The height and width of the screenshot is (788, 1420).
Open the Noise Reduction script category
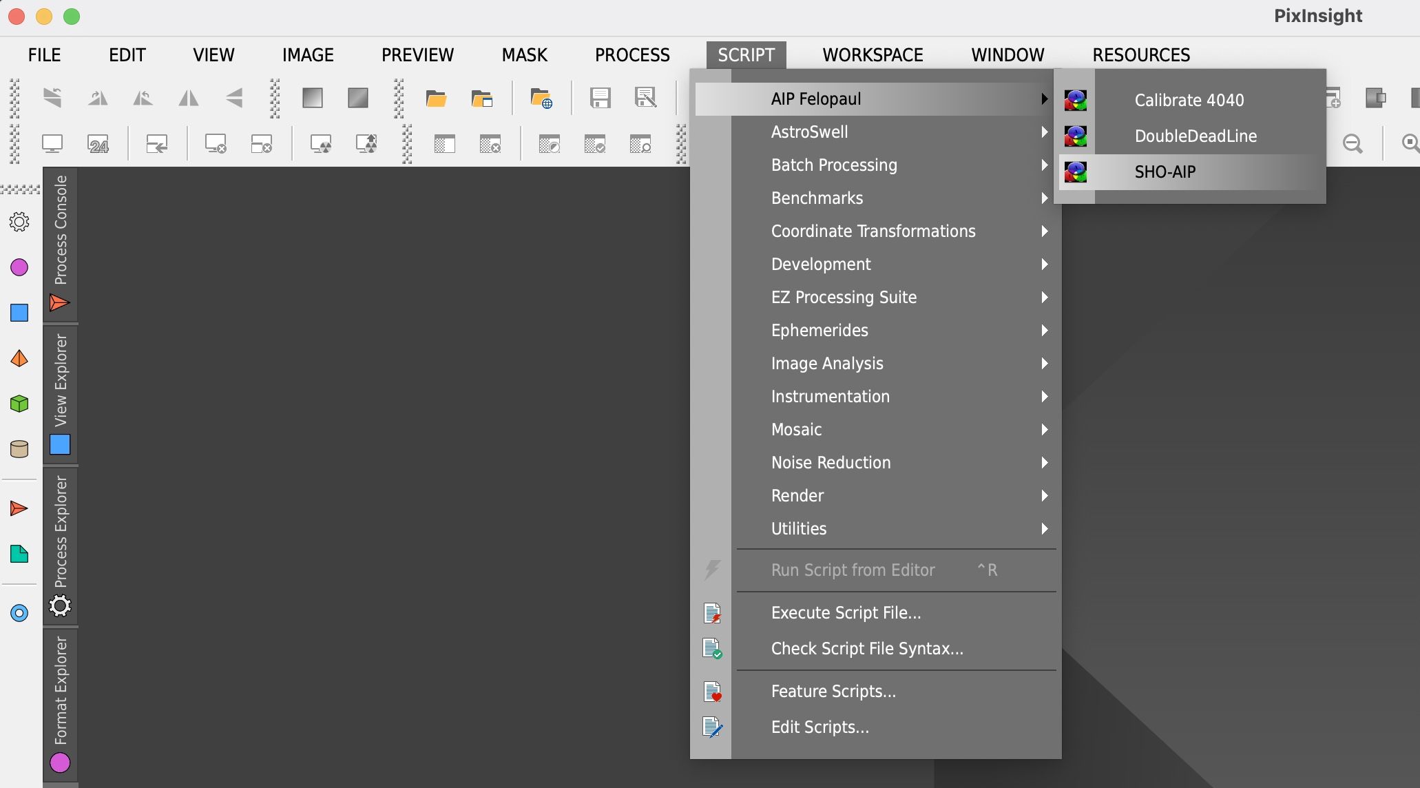coord(875,462)
